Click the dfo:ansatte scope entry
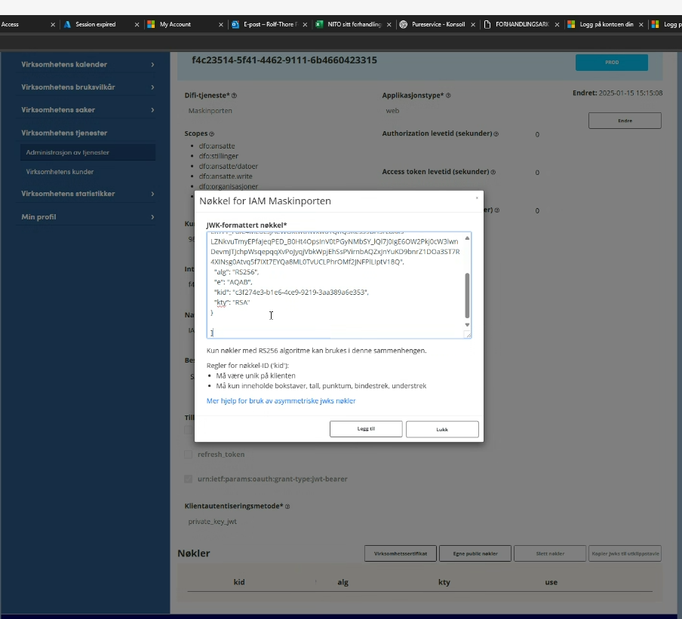This screenshot has width=682, height=619. coord(217,146)
